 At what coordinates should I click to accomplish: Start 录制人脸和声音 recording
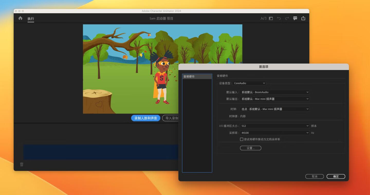point(146,118)
